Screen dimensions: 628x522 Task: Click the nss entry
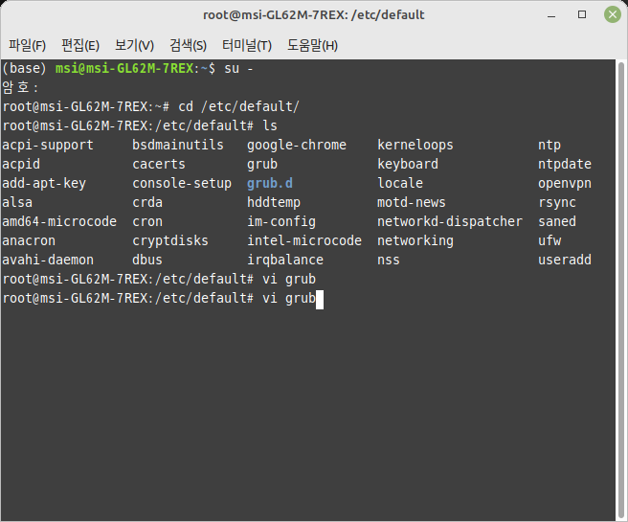[389, 260]
